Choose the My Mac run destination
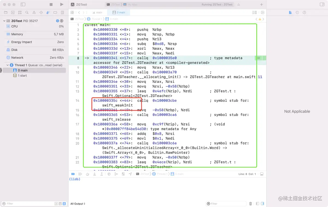 coord(131,5)
